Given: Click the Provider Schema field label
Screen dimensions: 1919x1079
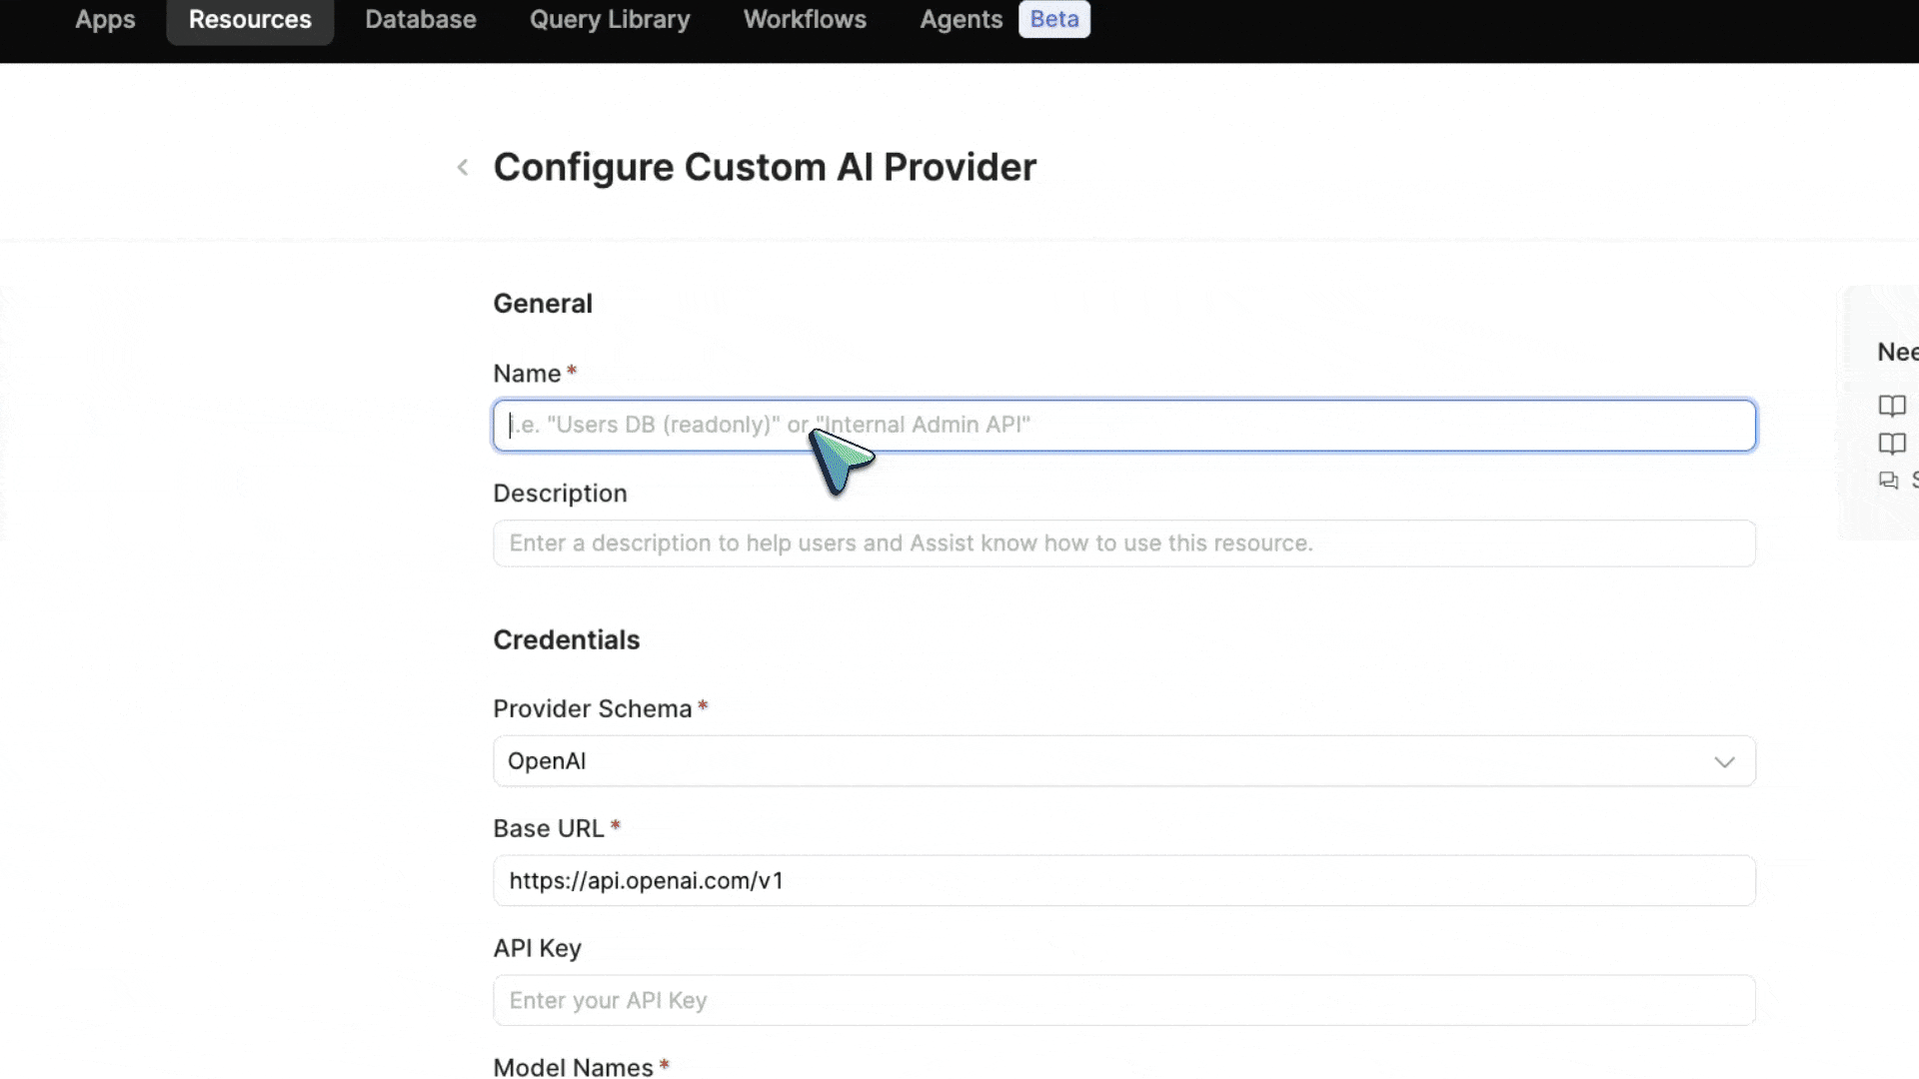Looking at the screenshot, I should (x=592, y=709).
